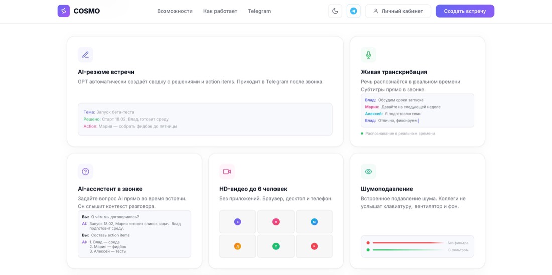
Task: Click the AI answer 1. Влад — среда
Action: click(104, 242)
